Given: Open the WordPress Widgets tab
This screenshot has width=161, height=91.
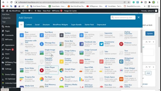Looking at the screenshot, I should [x=60, y=25].
